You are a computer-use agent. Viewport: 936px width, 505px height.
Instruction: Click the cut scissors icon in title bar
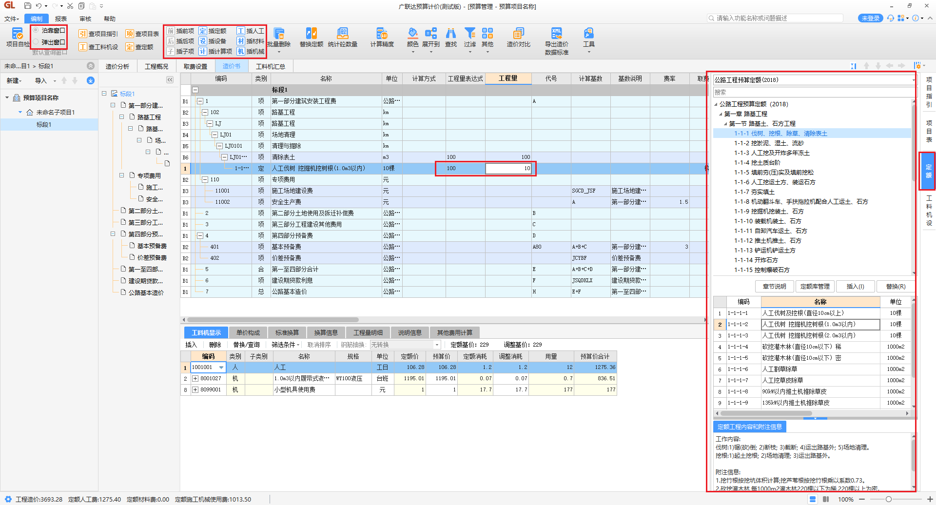[x=70, y=6]
